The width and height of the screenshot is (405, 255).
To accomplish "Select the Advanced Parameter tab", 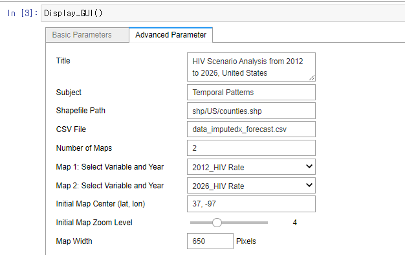I will pos(171,35).
